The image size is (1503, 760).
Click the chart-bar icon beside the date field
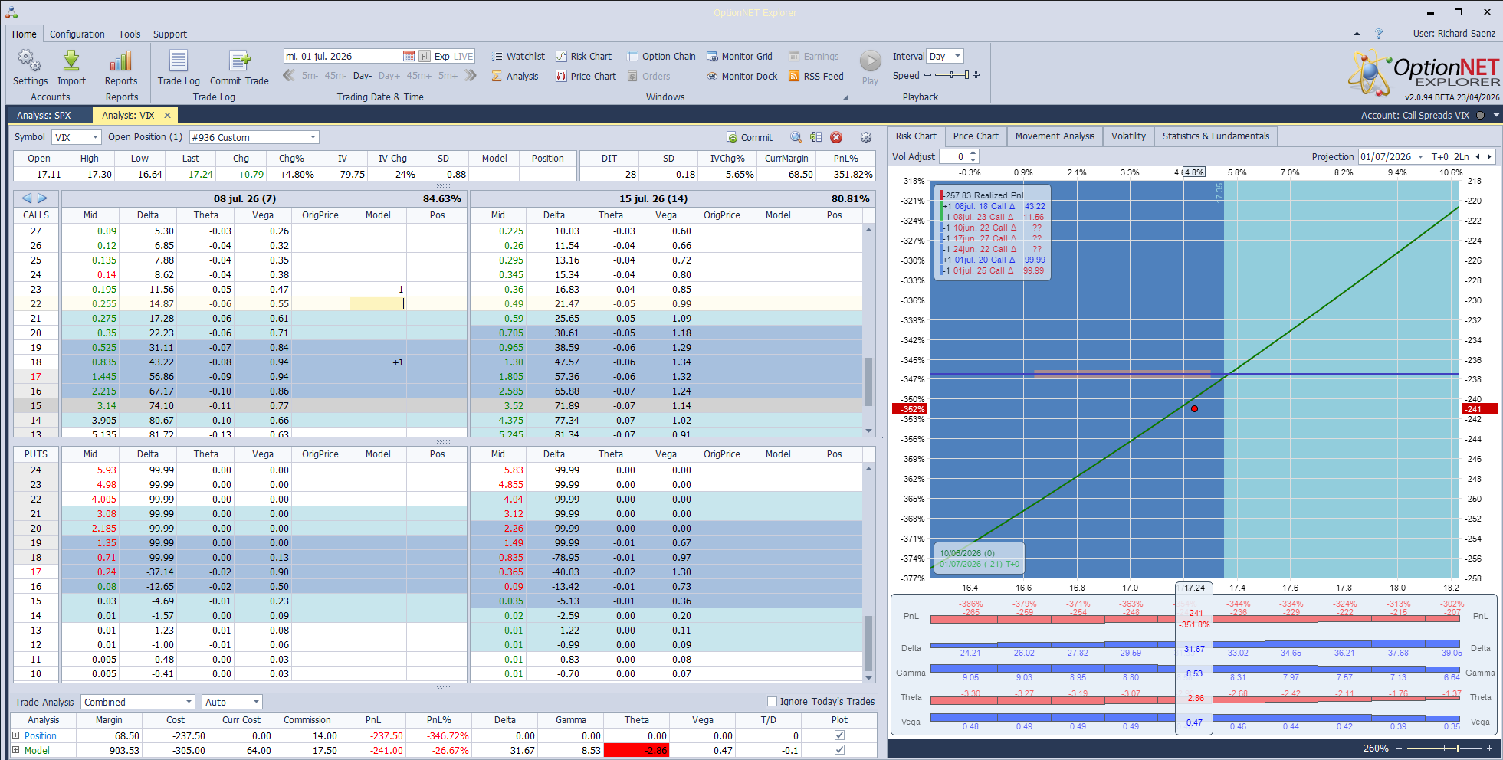tap(425, 56)
